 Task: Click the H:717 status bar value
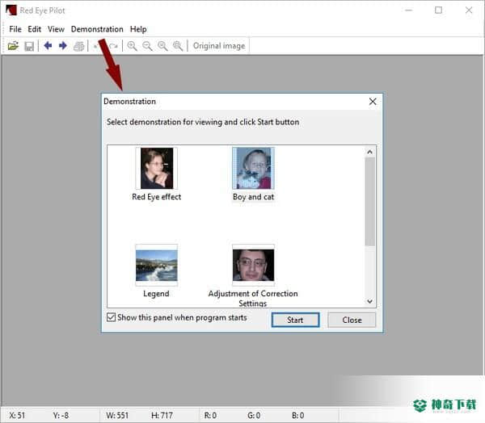point(162,415)
